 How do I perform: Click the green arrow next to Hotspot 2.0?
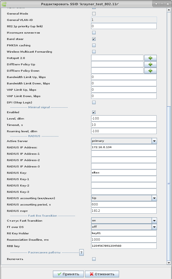coord(150,58)
